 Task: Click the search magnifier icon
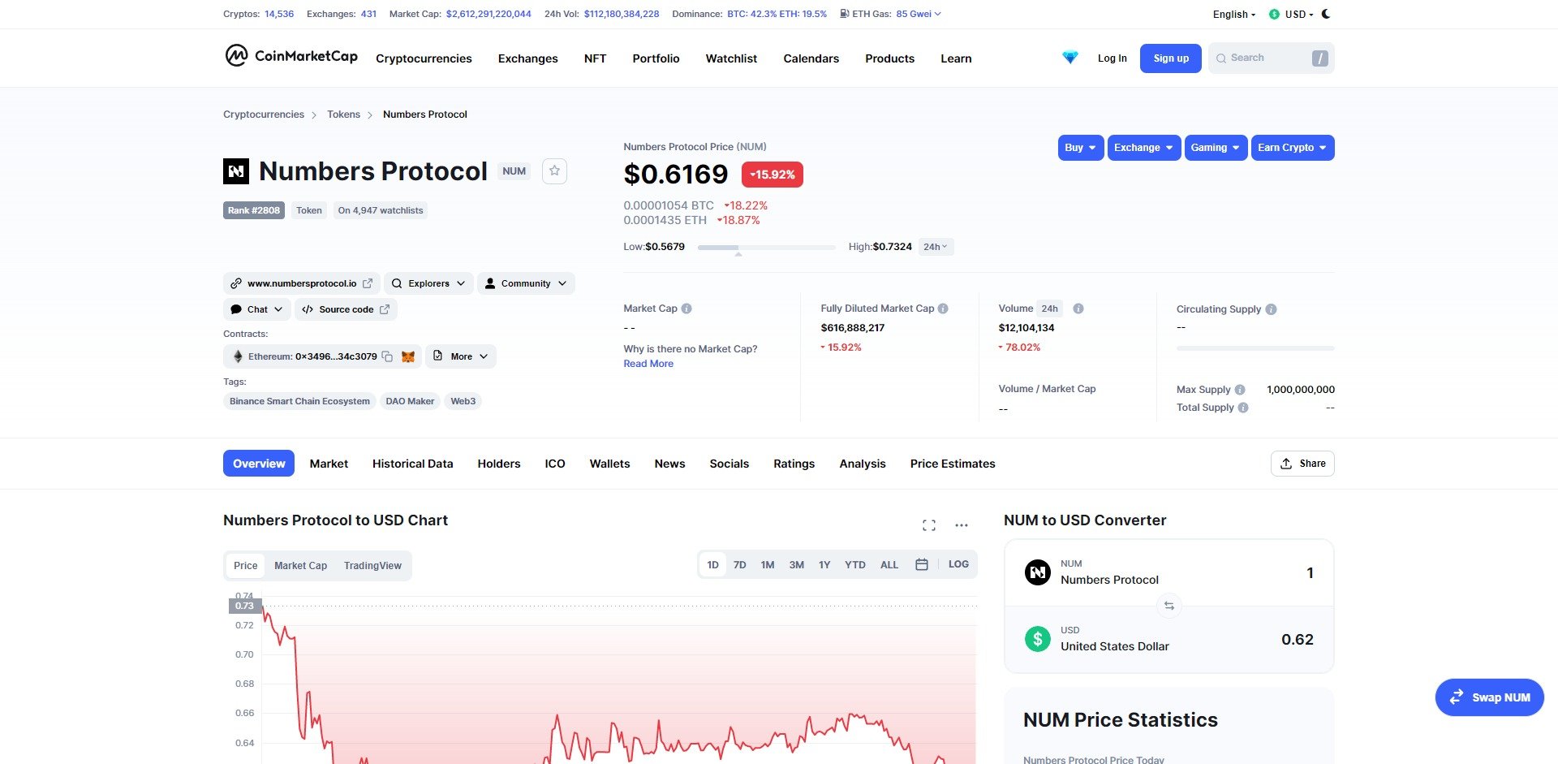(1221, 58)
